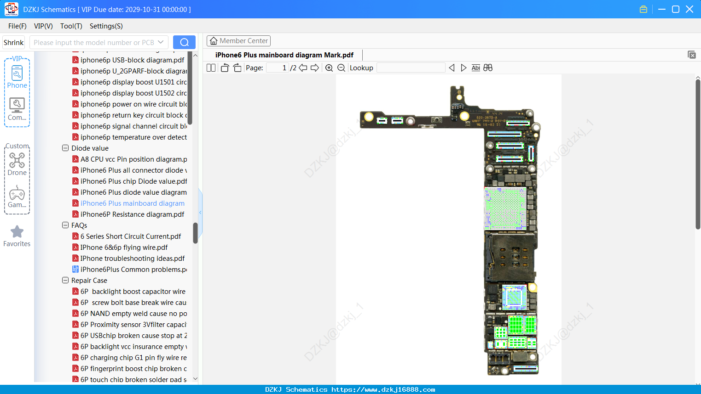This screenshot has height=394, width=701.
Task: Rotate page counterclockwise icon
Action: 225,68
